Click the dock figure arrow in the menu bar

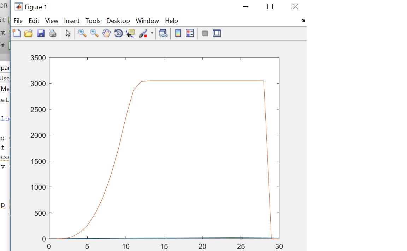[303, 21]
